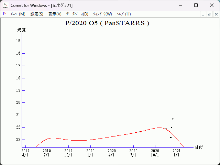Image resolution: width=220 pixels, height=165 pixels.
Task: Click the data point near 2020 7/1 on curve
Action: (x=140, y=132)
